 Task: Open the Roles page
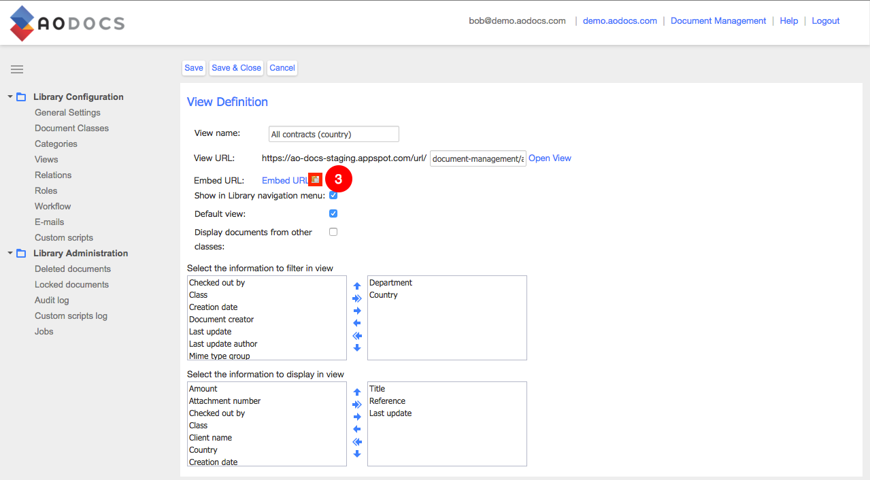point(46,191)
